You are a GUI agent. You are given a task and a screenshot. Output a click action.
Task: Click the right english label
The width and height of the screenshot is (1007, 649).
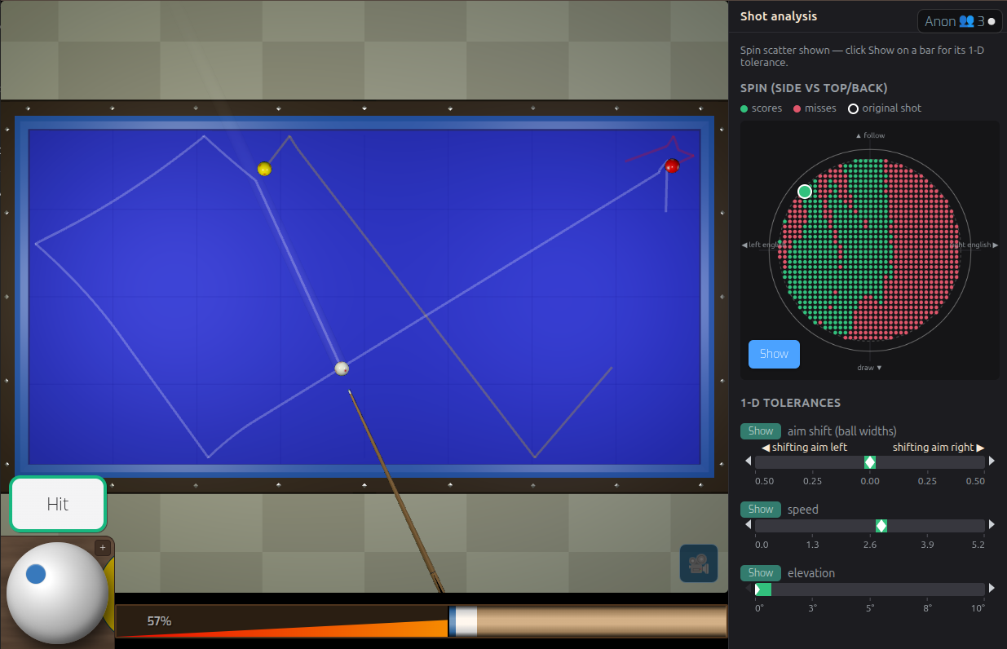pyautogui.click(x=975, y=245)
